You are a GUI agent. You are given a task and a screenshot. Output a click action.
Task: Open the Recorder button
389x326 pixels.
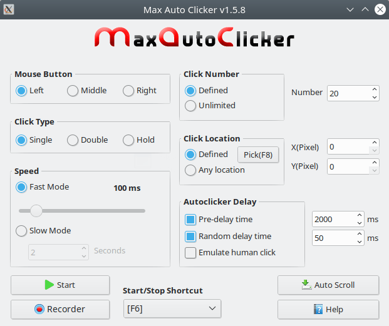click(60, 309)
